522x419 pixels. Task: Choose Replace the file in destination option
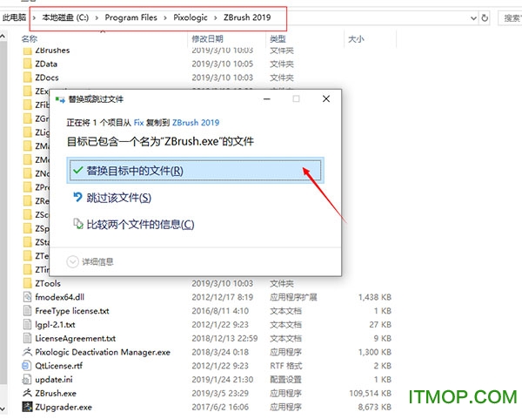coord(195,171)
